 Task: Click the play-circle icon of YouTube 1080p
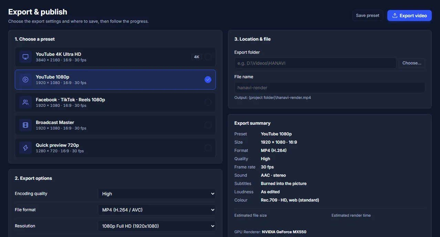pyautogui.click(x=25, y=80)
